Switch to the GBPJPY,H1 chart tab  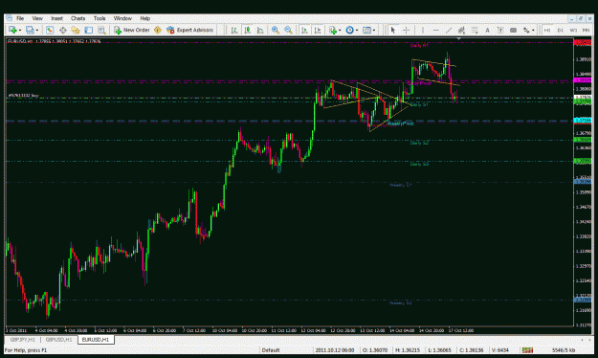[23, 339]
